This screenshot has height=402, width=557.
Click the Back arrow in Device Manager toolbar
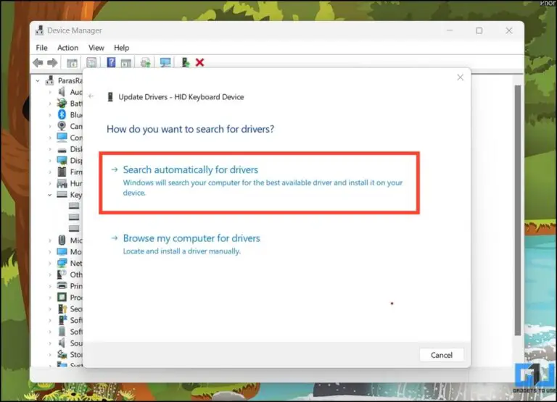(x=38, y=63)
